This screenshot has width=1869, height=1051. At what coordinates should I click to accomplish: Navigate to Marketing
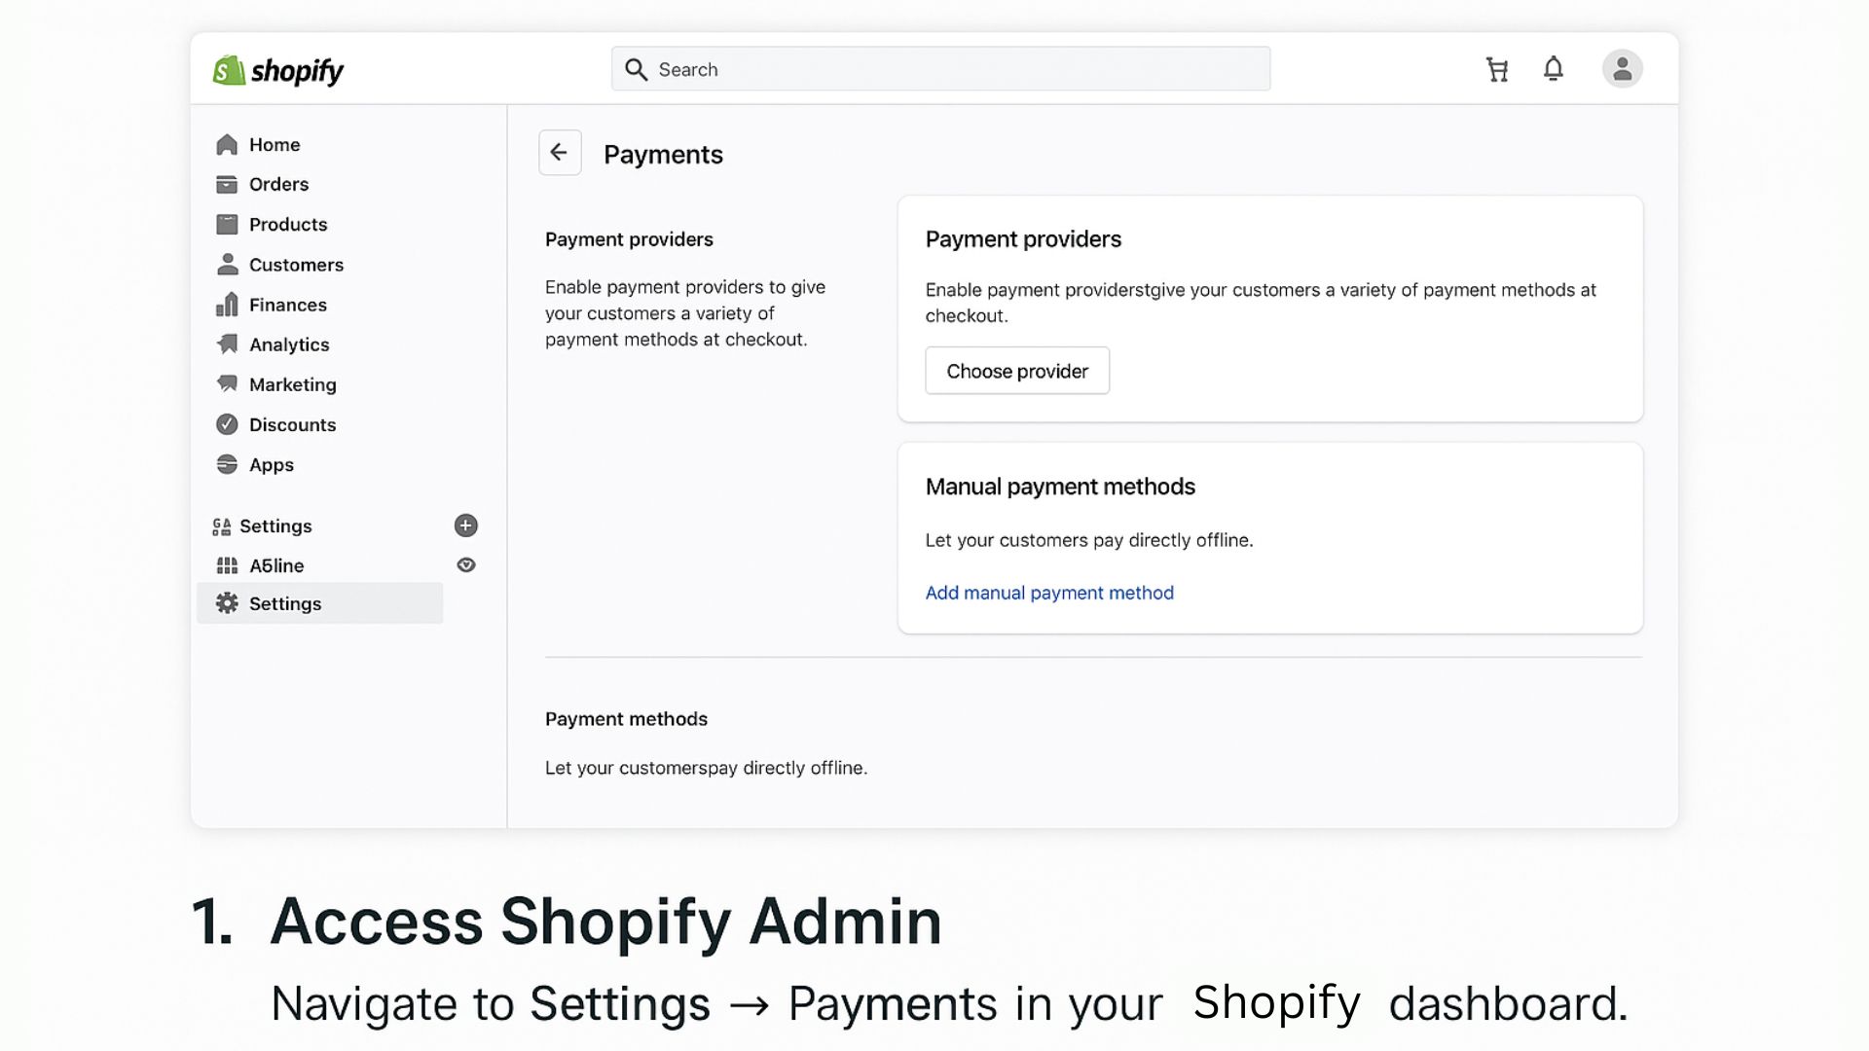(292, 384)
